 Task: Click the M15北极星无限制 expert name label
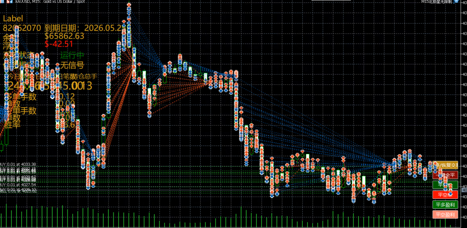coord(437,2)
